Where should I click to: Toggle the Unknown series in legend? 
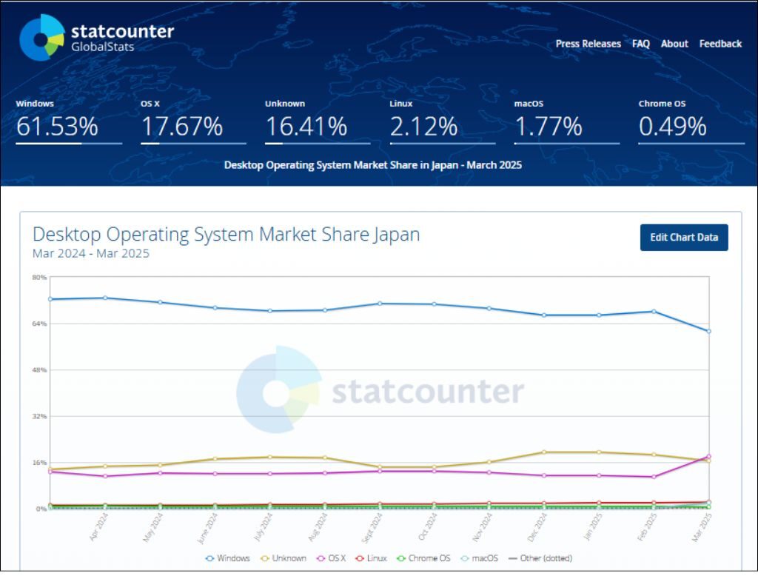pos(284,558)
